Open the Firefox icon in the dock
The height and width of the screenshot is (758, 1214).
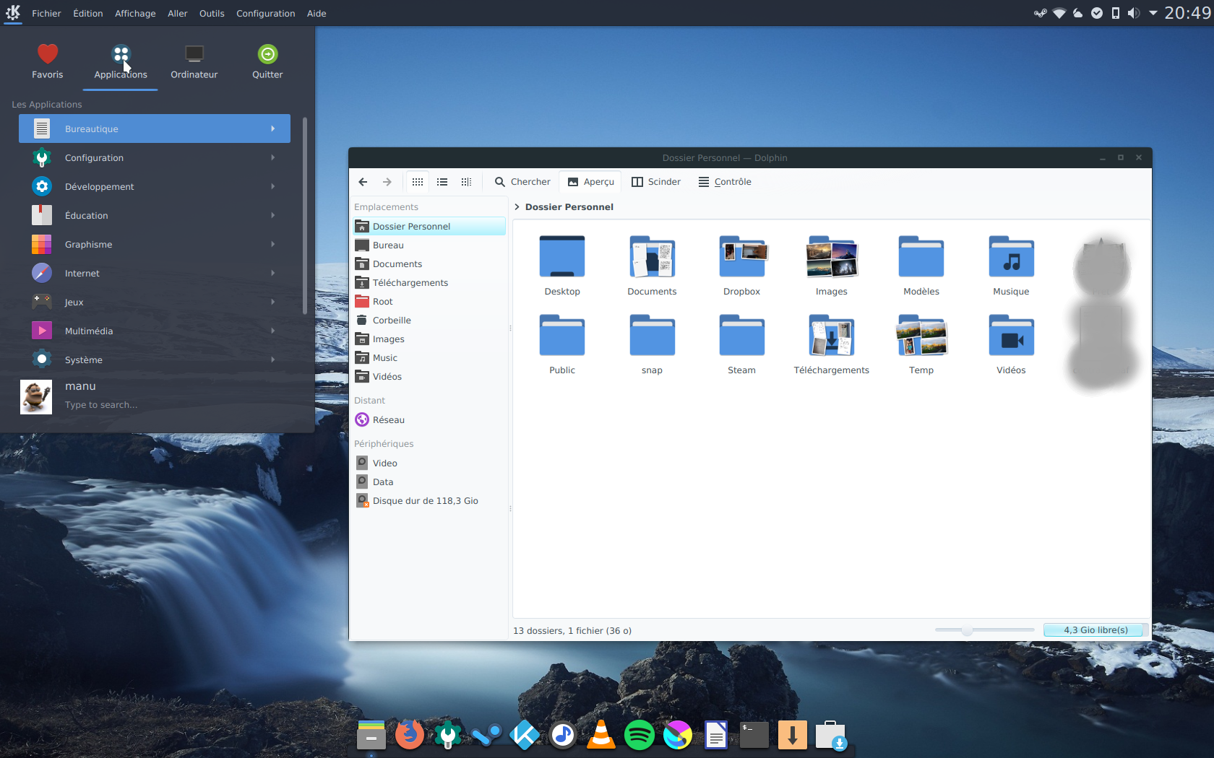tap(410, 735)
